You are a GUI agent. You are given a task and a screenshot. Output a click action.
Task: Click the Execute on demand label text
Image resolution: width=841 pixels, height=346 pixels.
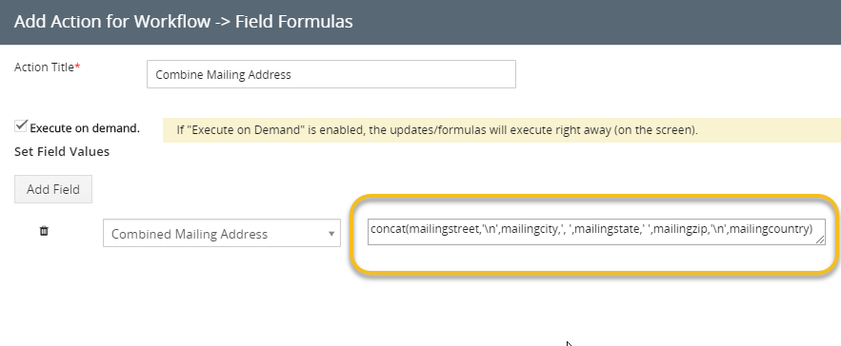click(x=85, y=128)
